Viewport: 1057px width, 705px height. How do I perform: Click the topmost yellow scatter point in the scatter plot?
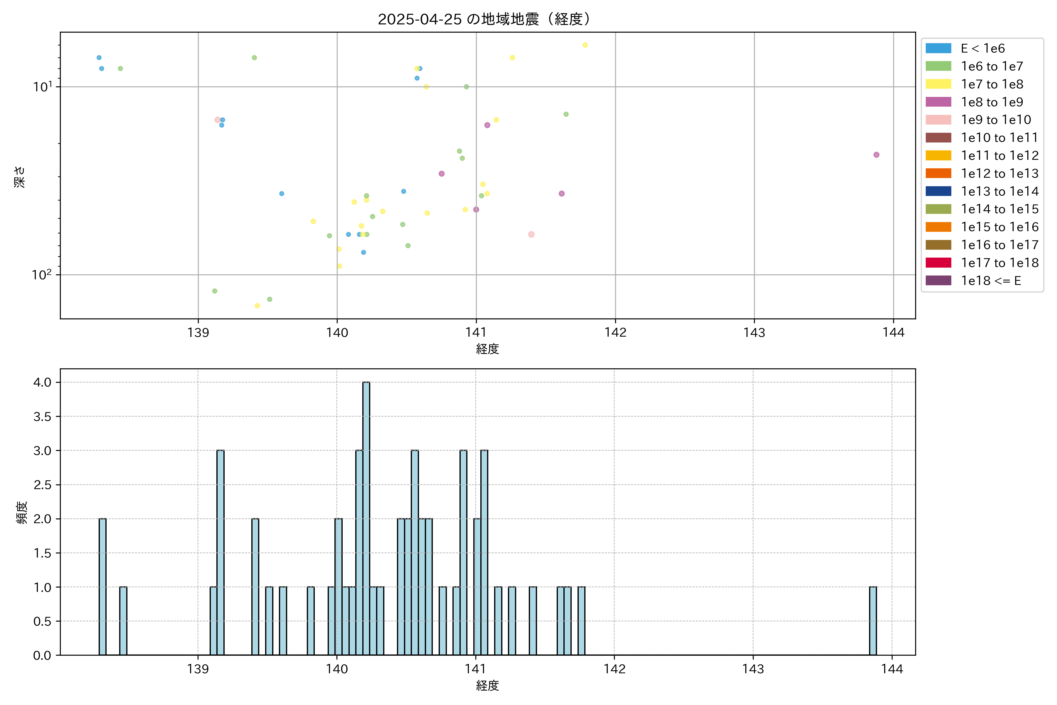585,45
